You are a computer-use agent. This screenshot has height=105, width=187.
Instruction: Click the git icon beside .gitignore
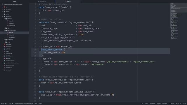(4, 44)
